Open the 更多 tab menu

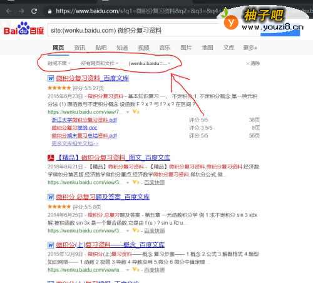click(x=250, y=48)
